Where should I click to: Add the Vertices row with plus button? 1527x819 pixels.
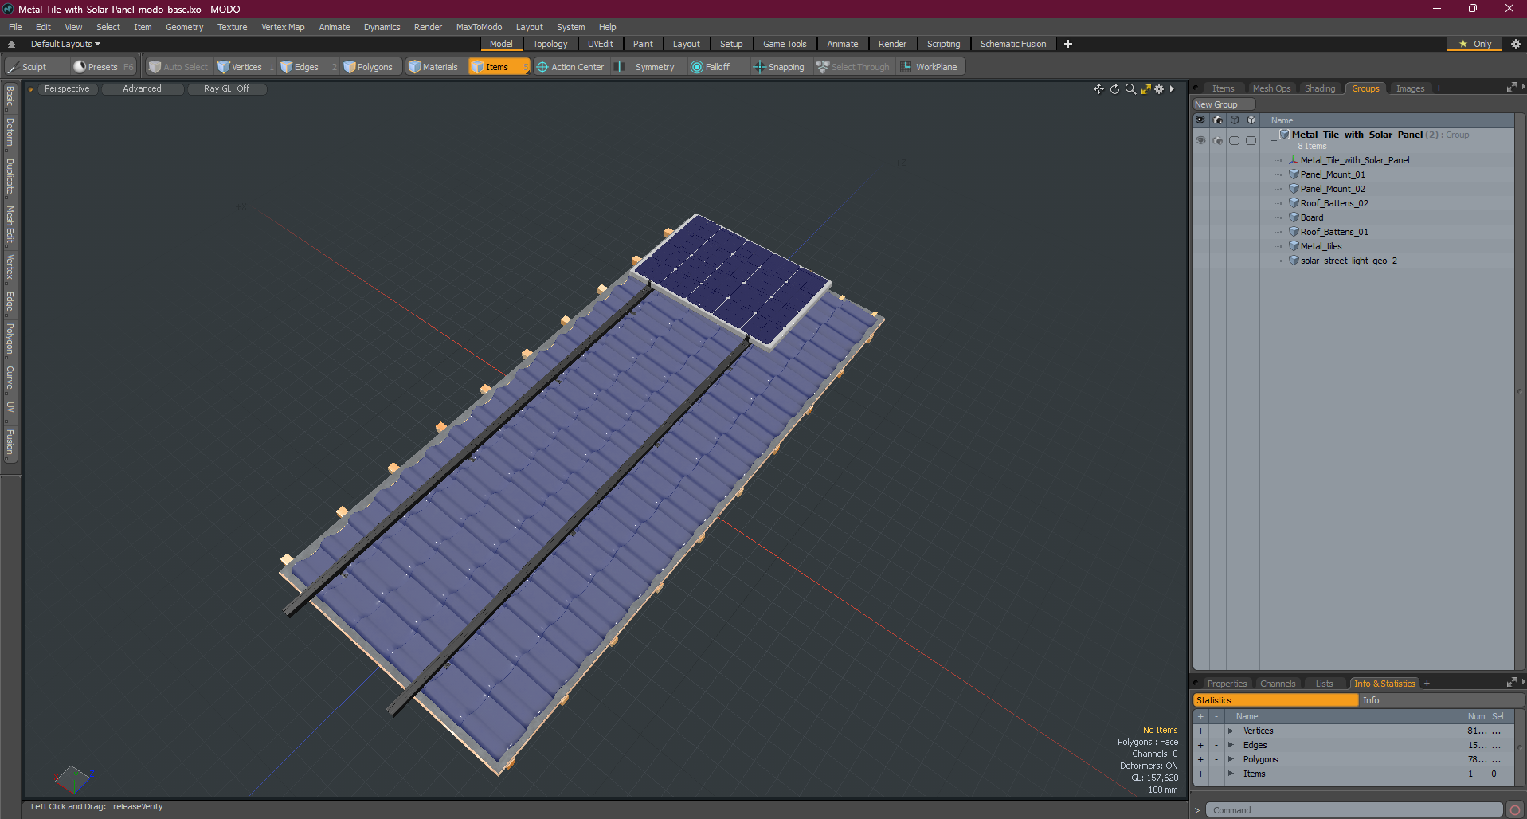(x=1200, y=731)
